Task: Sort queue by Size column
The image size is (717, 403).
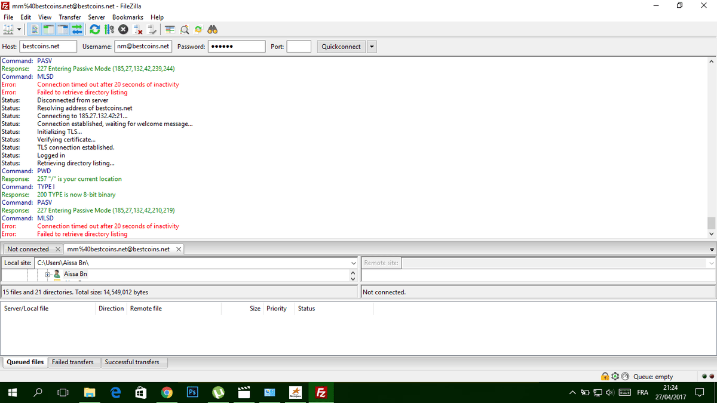Action: 243,309
